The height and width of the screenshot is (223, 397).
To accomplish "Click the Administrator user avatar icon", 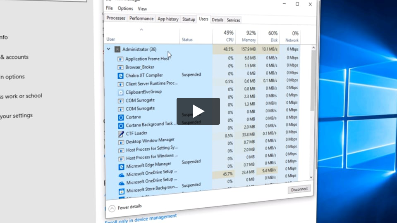I will click(117, 49).
